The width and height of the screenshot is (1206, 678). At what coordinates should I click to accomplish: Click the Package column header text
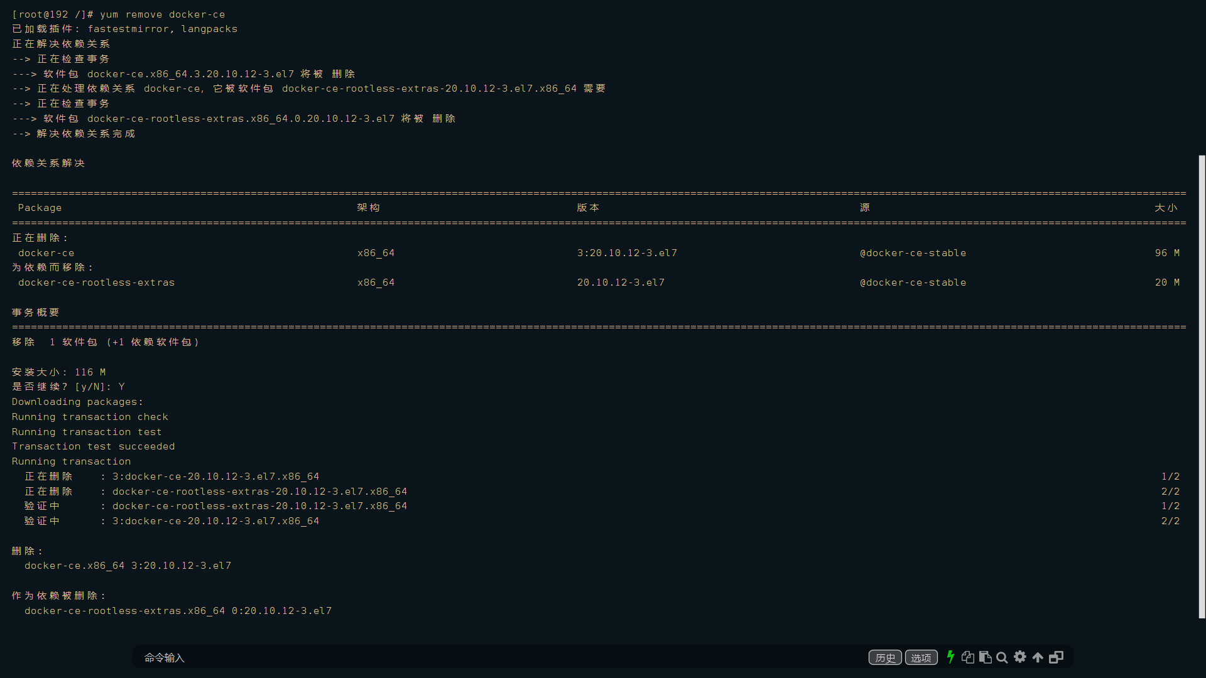point(40,208)
